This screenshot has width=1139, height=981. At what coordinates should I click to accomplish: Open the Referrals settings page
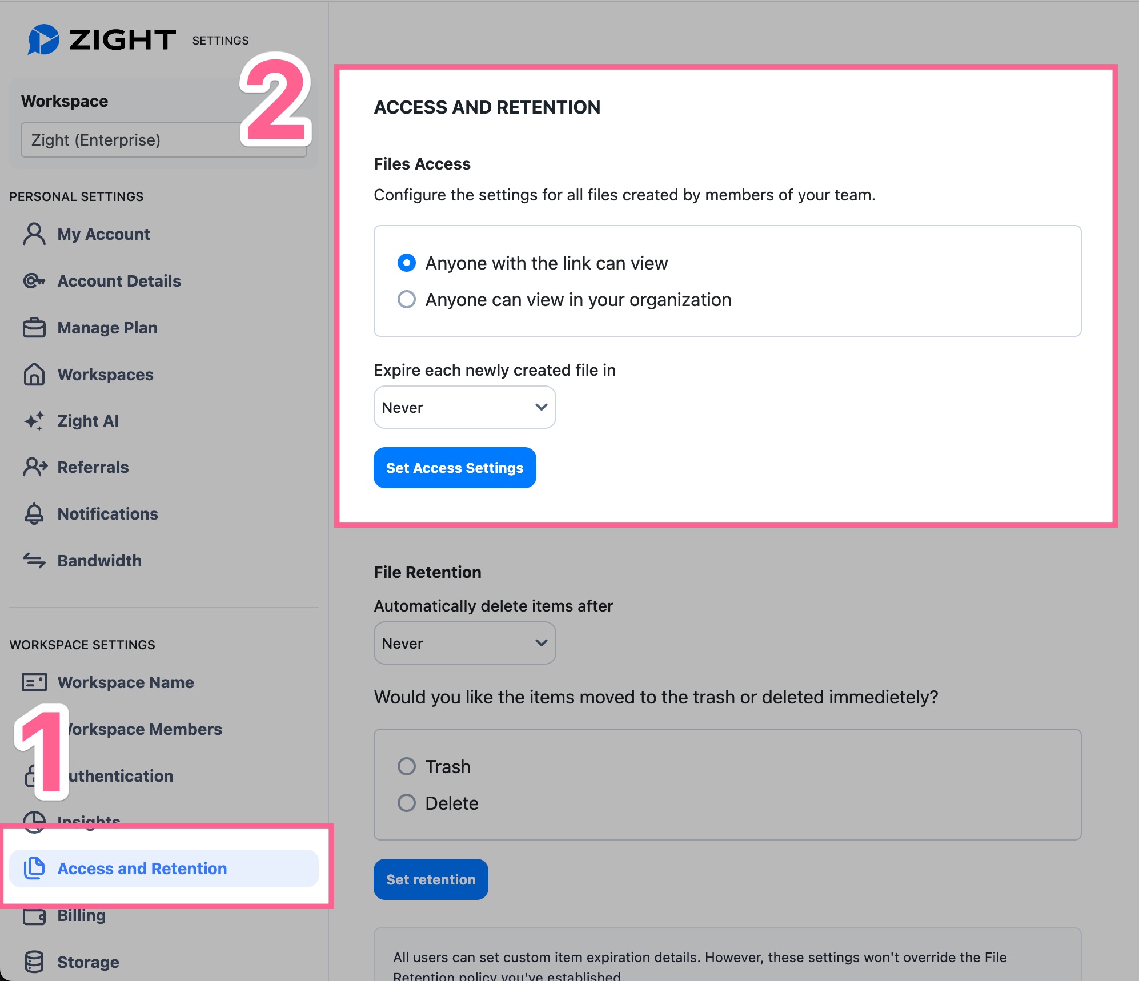pos(93,467)
